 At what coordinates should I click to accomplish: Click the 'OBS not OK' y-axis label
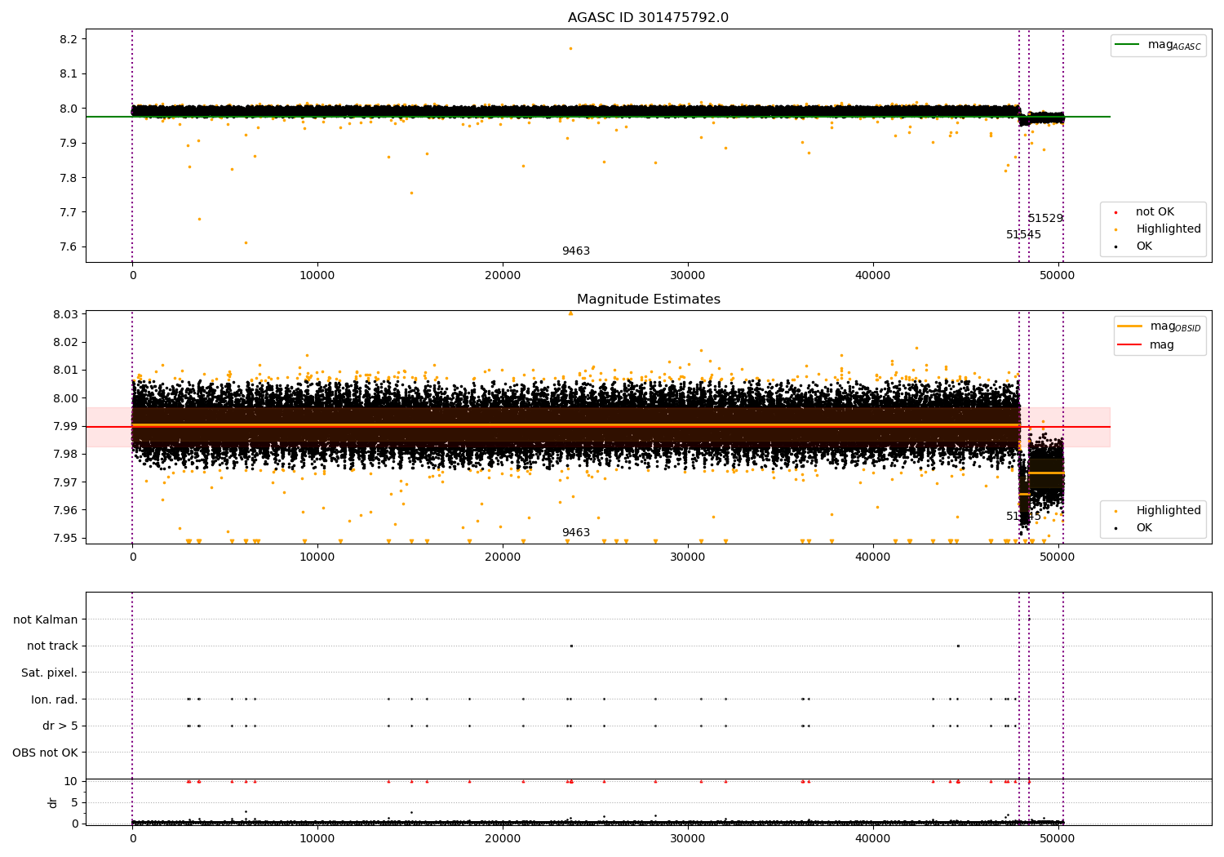(45, 753)
